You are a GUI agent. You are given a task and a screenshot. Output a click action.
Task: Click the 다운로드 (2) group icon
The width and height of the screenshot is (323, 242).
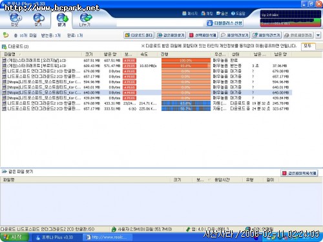pos(4,46)
